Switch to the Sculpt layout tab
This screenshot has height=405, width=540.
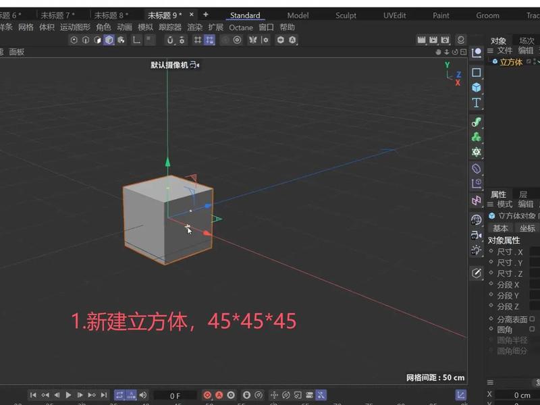[346, 16]
